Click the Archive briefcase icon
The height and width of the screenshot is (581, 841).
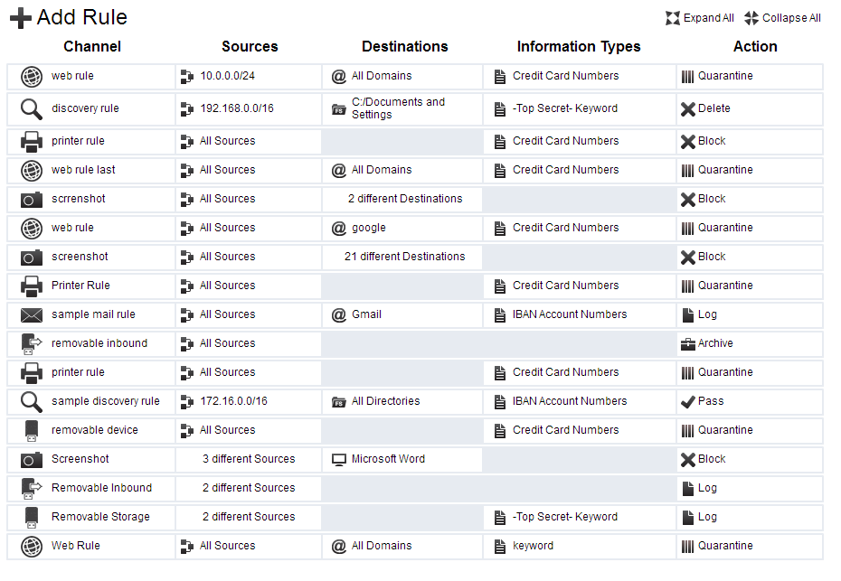pyautogui.click(x=687, y=344)
